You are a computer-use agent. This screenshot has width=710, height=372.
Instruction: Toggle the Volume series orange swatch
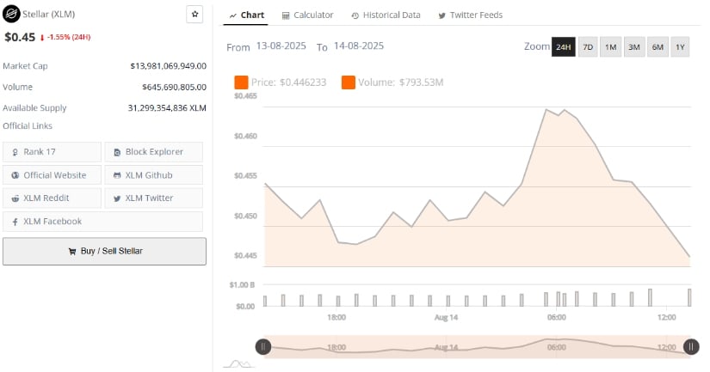pos(349,82)
